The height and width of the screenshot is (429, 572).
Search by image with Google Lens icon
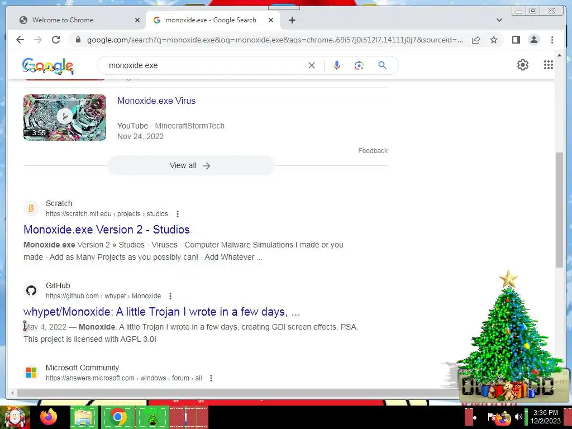[x=359, y=65]
